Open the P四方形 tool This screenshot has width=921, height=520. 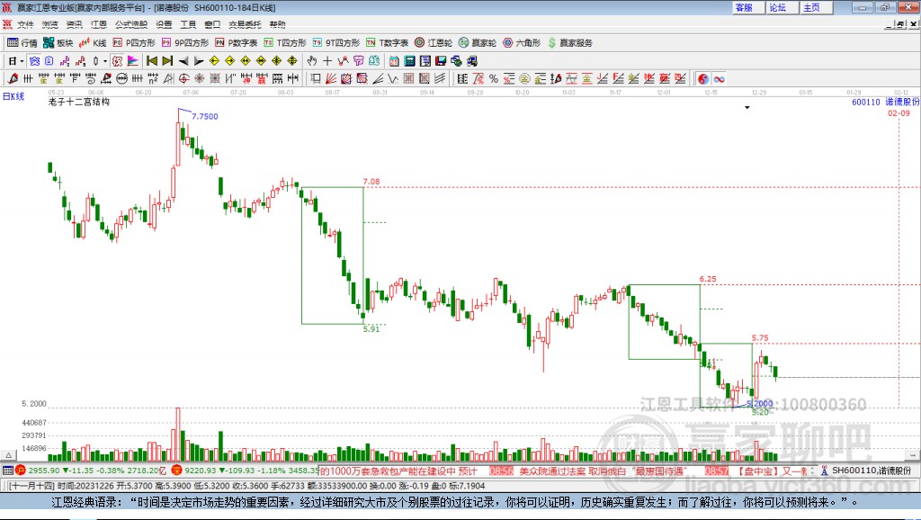point(134,43)
